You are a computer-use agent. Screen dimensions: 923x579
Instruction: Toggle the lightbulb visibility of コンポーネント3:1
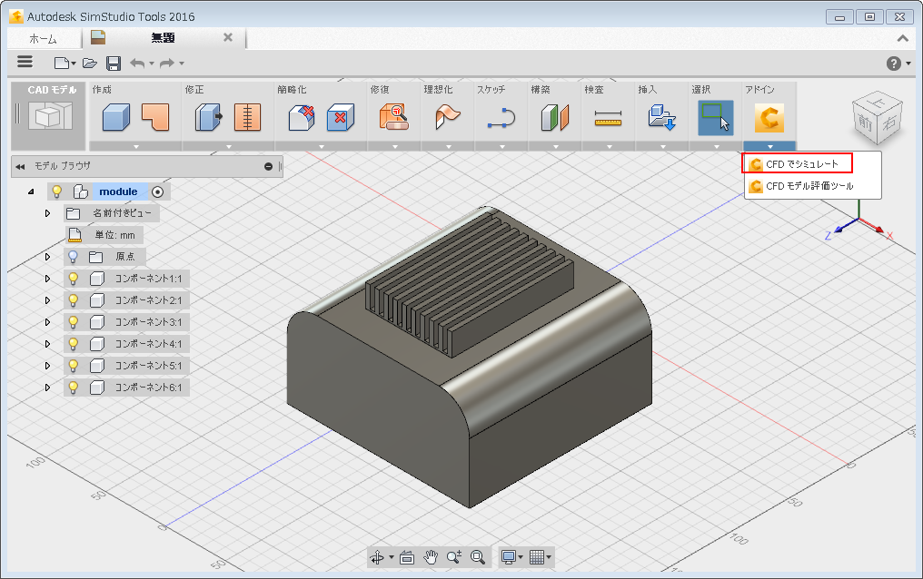tap(73, 321)
